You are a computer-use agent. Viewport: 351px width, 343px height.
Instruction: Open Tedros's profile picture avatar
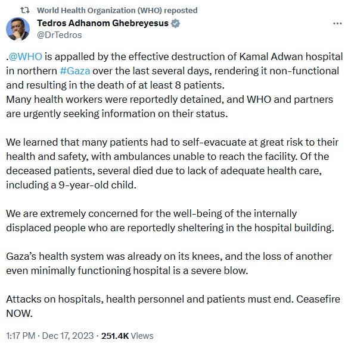click(18, 29)
